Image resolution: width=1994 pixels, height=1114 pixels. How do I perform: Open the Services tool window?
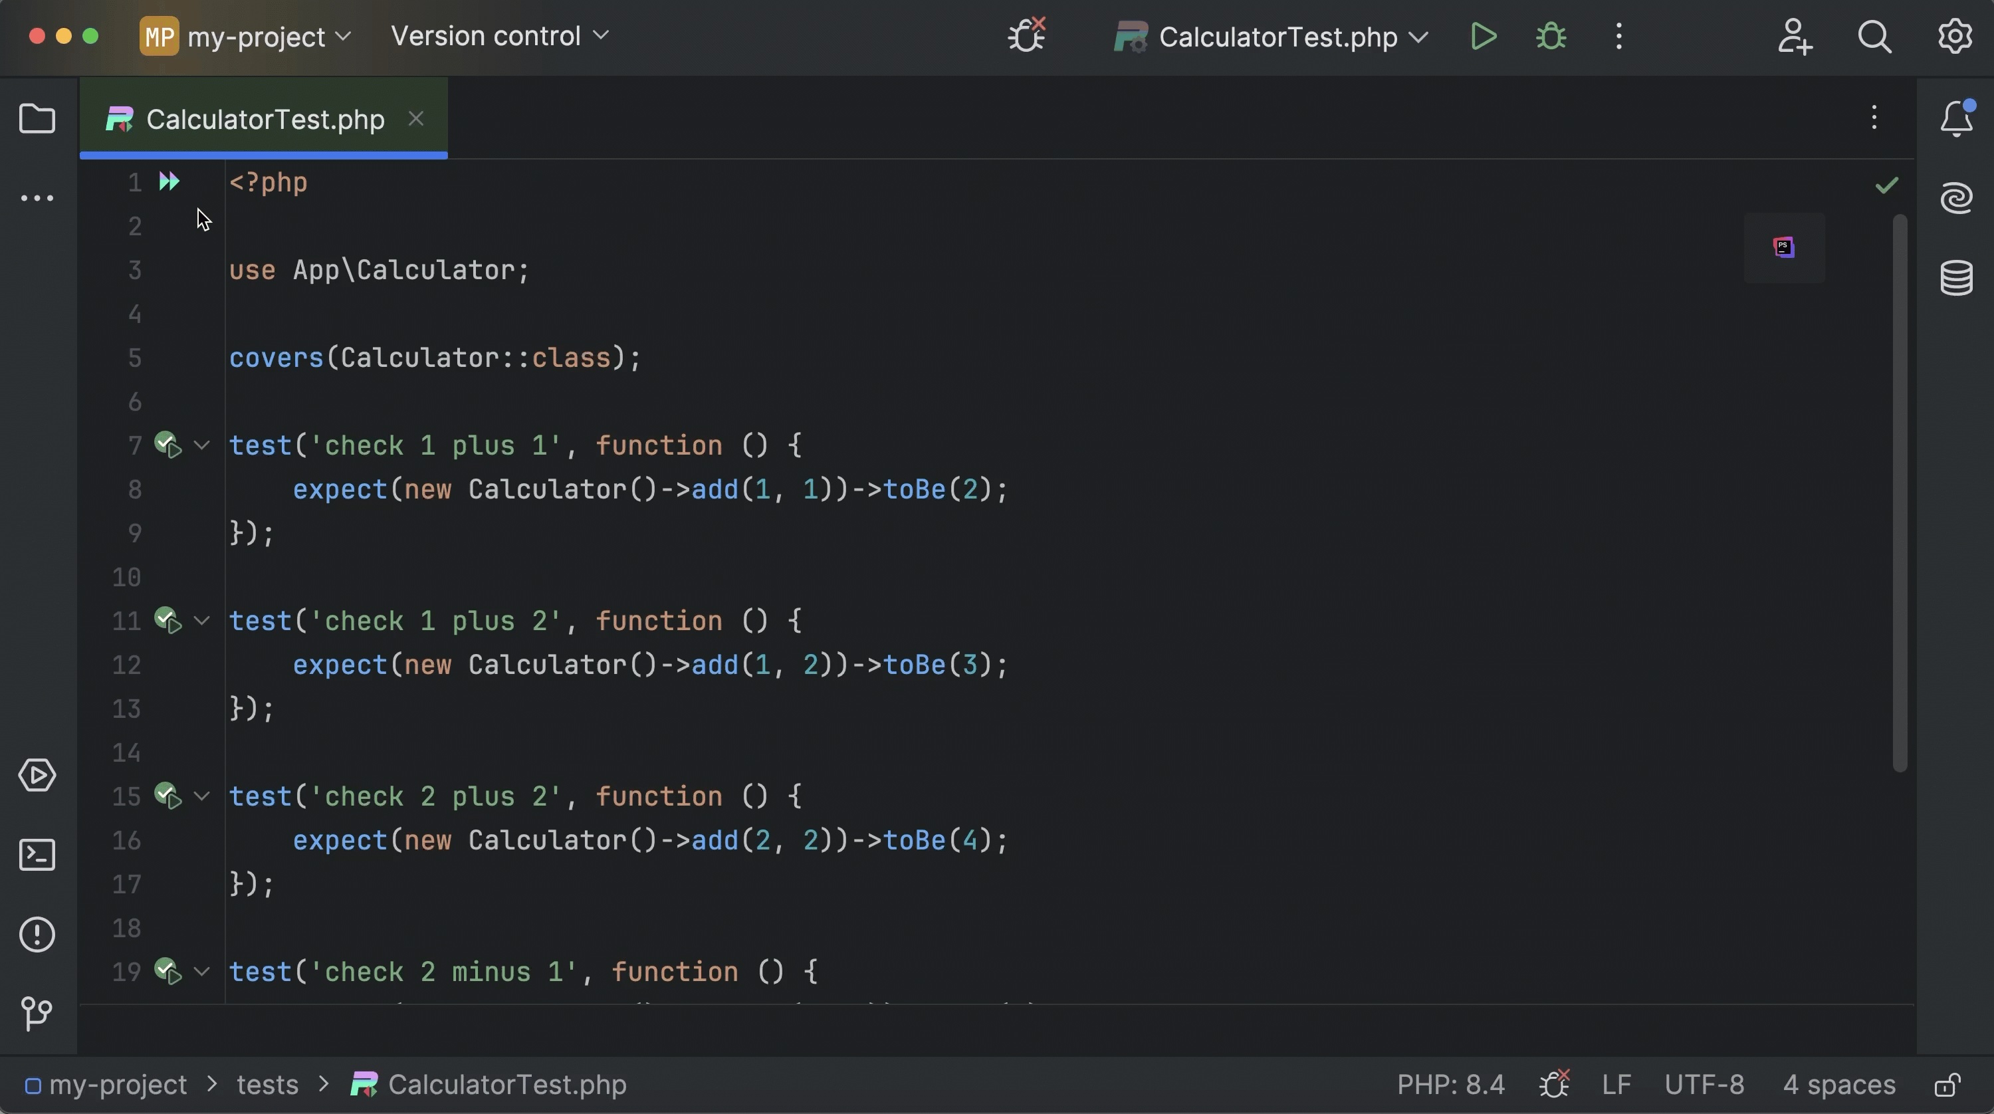click(x=37, y=775)
